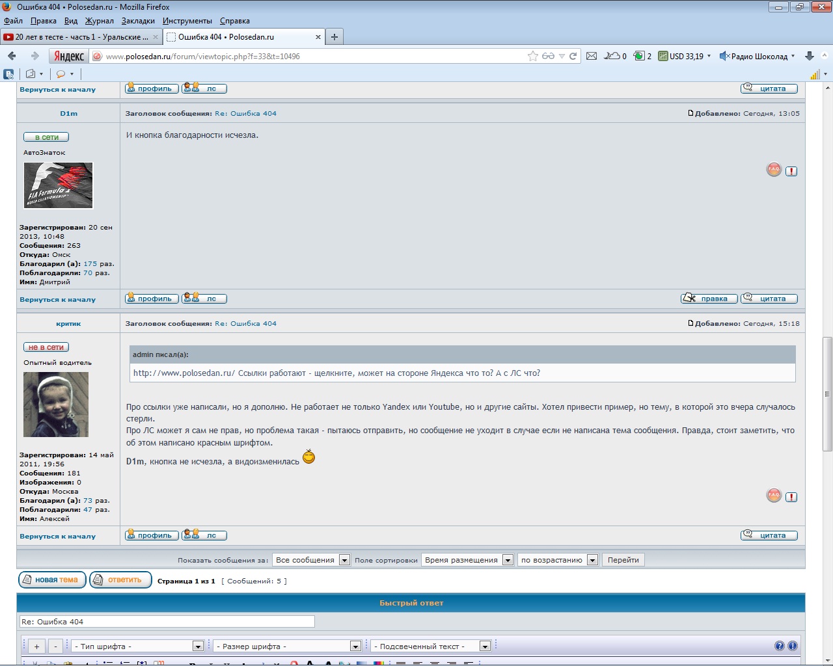833x666 pixels.
Task: Click цитата button on критик's post
Action: [769, 535]
